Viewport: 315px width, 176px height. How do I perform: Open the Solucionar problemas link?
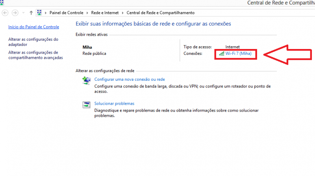(114, 103)
